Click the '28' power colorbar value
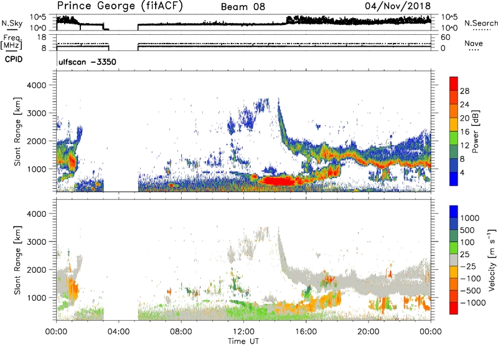498x345 pixels. tap(464, 91)
